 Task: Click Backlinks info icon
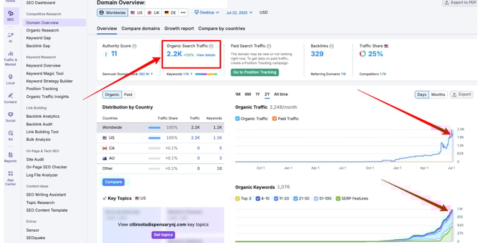click(x=331, y=46)
